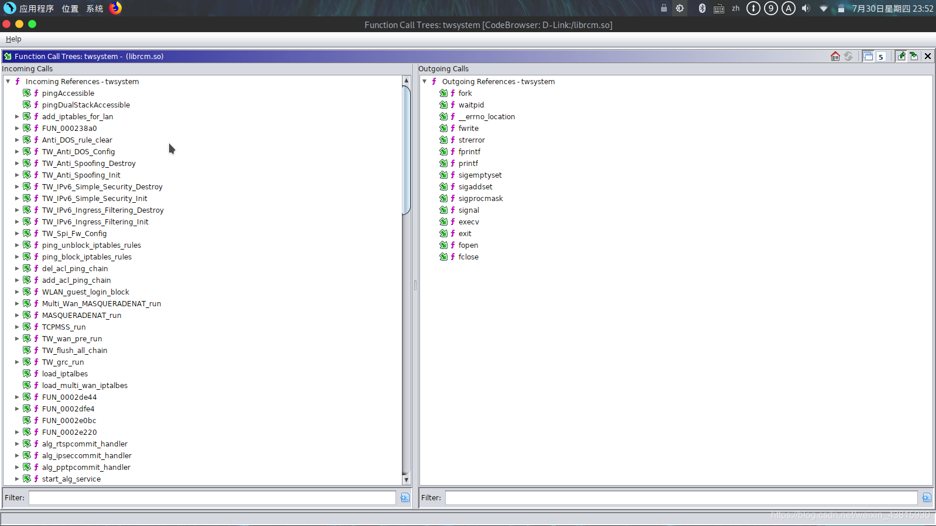Select the TW_IPv6_Ingress_Filtering_Init row
936x526 pixels.
click(95, 222)
